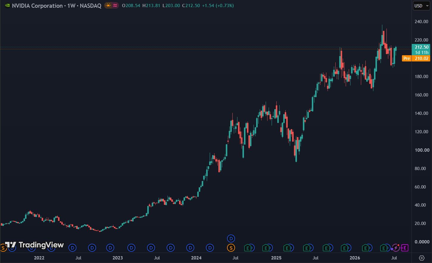Screen dimensions: 432x263
Task: Select the dividend D marker just left of 2023
Action: (110, 248)
